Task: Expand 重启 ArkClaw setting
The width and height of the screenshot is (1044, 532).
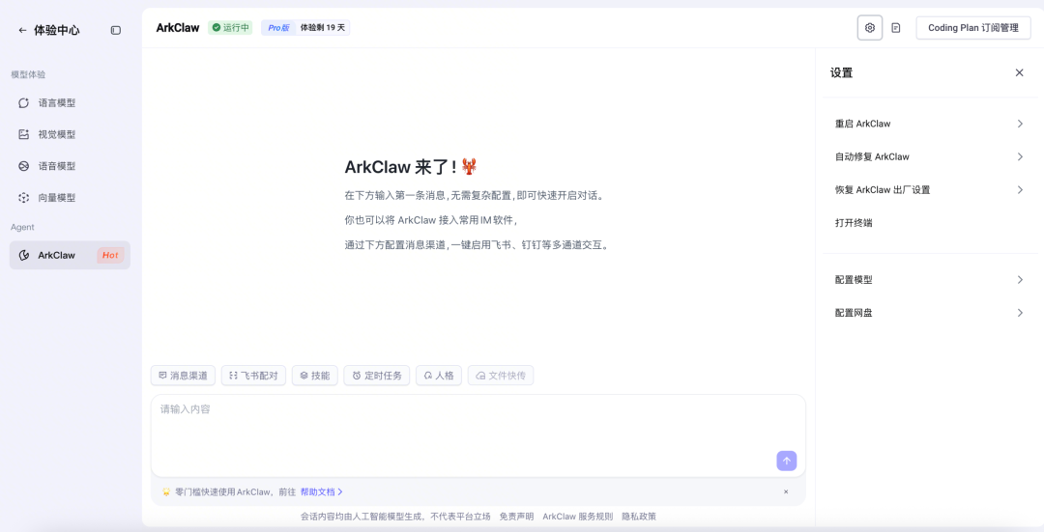Action: (x=930, y=124)
